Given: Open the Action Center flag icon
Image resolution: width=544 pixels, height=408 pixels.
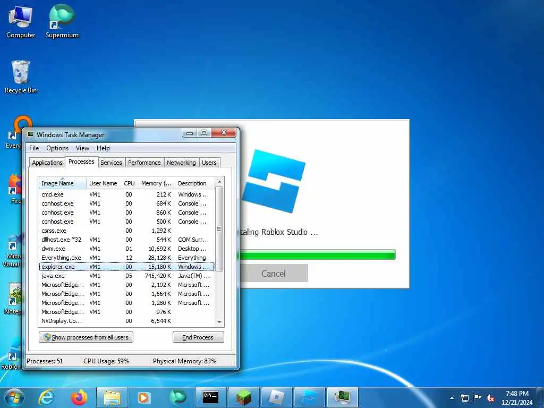Looking at the screenshot, I should click(478, 398).
